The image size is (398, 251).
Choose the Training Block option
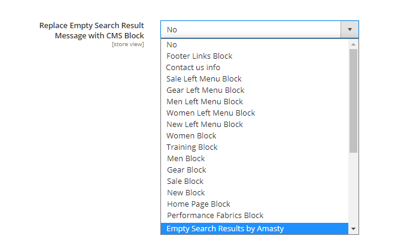[x=192, y=147]
